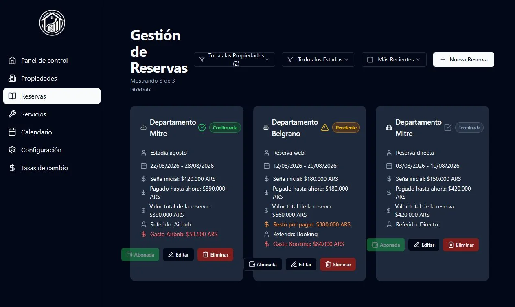Select Reservas in the sidebar
This screenshot has height=307, width=515.
pyautogui.click(x=52, y=96)
